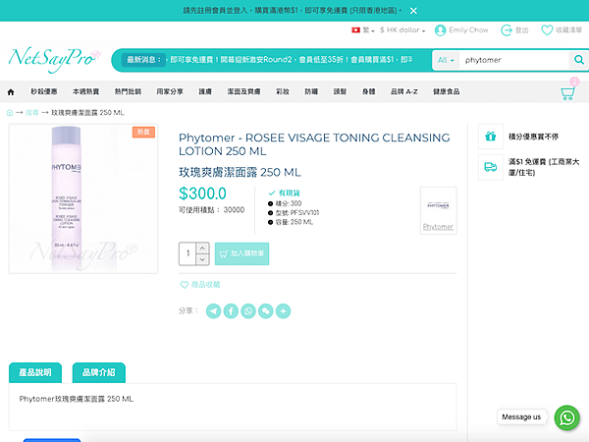Open the 防曬 menu item
This screenshot has width=589, height=442.
click(311, 91)
